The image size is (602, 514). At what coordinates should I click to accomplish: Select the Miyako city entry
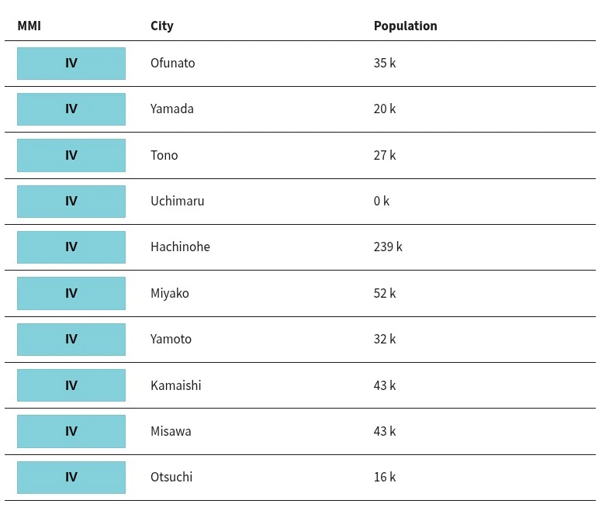click(169, 294)
